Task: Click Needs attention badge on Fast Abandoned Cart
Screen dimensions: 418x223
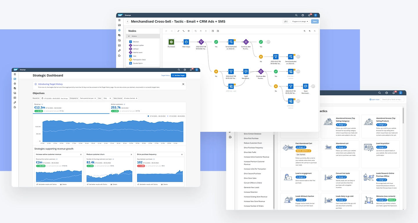Action: (x=303, y=151)
